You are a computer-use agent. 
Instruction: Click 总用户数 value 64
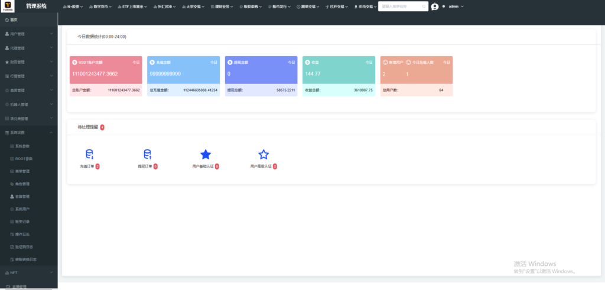441,90
